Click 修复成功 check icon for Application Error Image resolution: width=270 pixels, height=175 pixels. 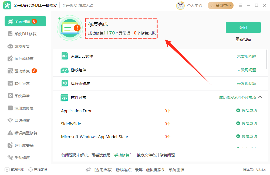coord(238,110)
